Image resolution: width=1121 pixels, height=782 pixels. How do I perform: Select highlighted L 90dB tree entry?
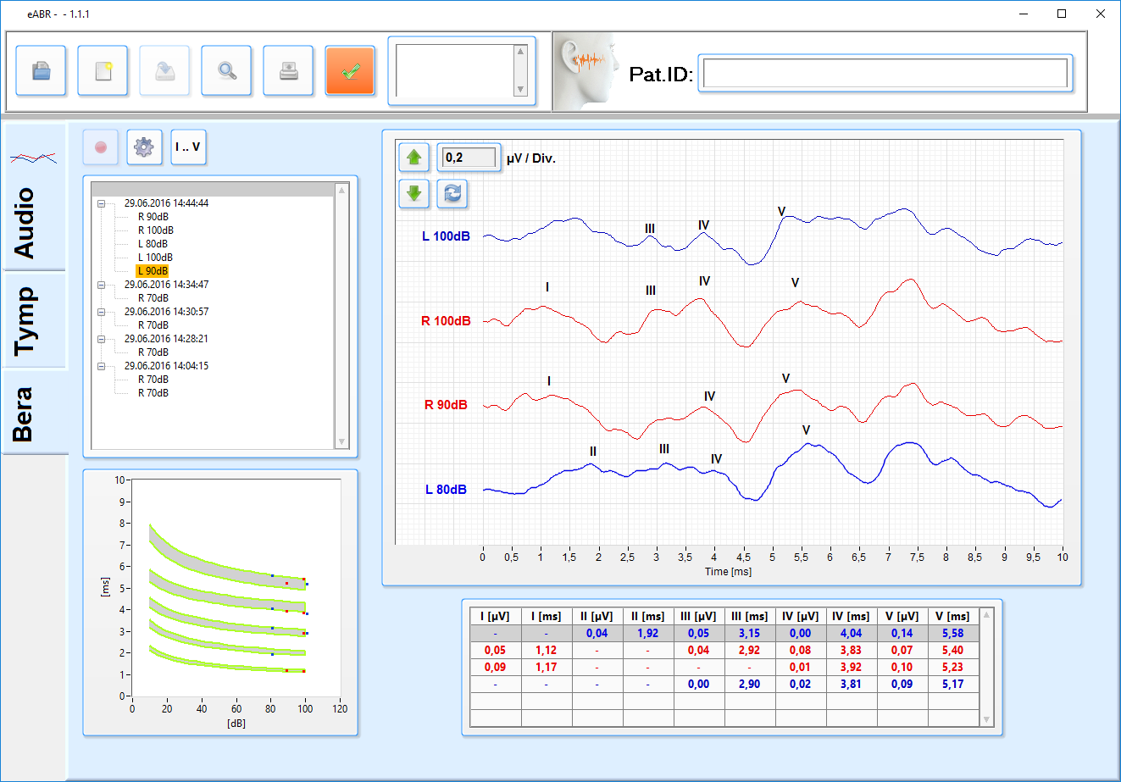pyautogui.click(x=153, y=271)
